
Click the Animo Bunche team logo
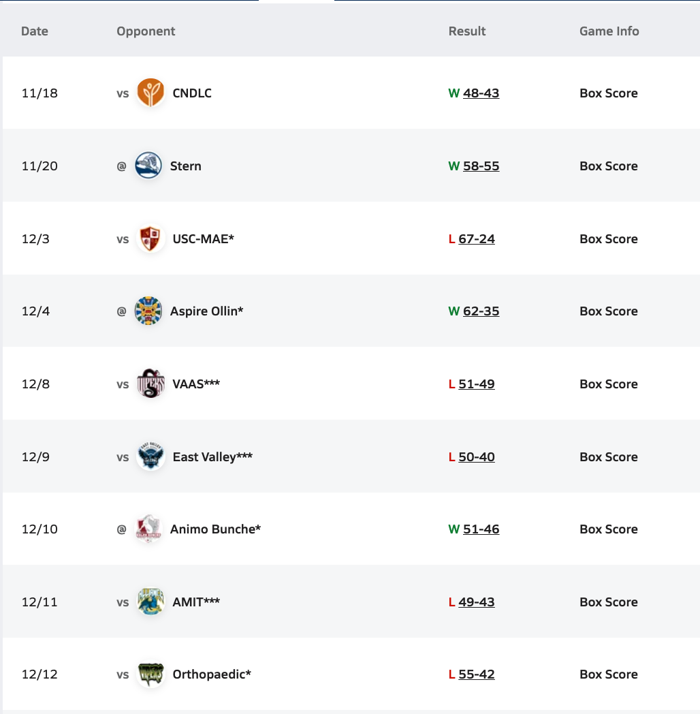point(148,529)
